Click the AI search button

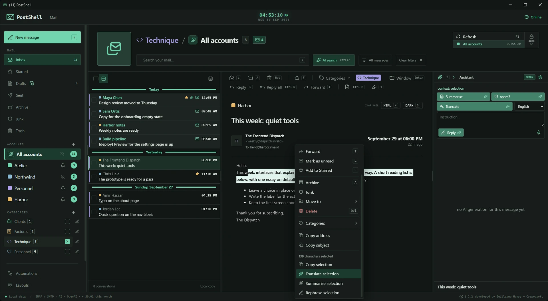tap(334, 60)
